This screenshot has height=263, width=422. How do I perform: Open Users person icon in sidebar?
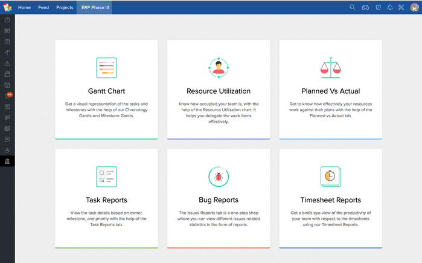click(7, 150)
